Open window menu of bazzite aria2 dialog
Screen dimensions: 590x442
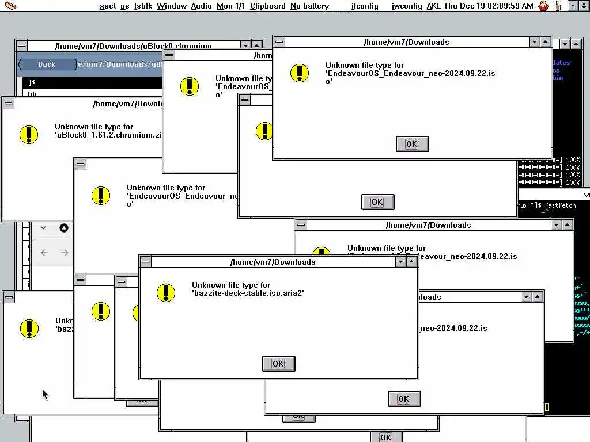coord(146,262)
